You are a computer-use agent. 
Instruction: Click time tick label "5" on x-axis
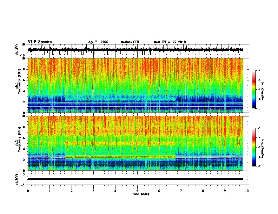(137, 191)
